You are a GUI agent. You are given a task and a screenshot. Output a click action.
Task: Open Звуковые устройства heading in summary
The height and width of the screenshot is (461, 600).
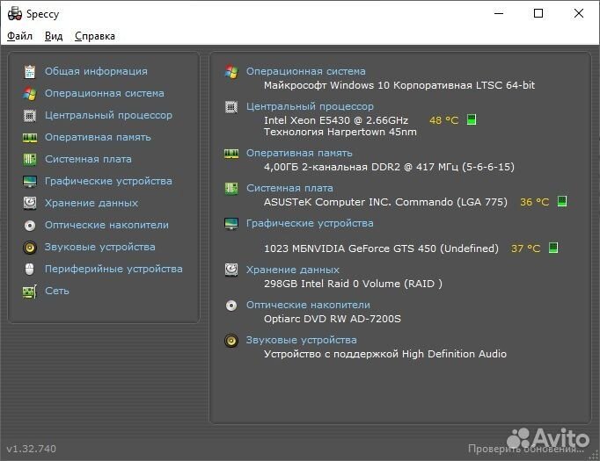tap(302, 340)
